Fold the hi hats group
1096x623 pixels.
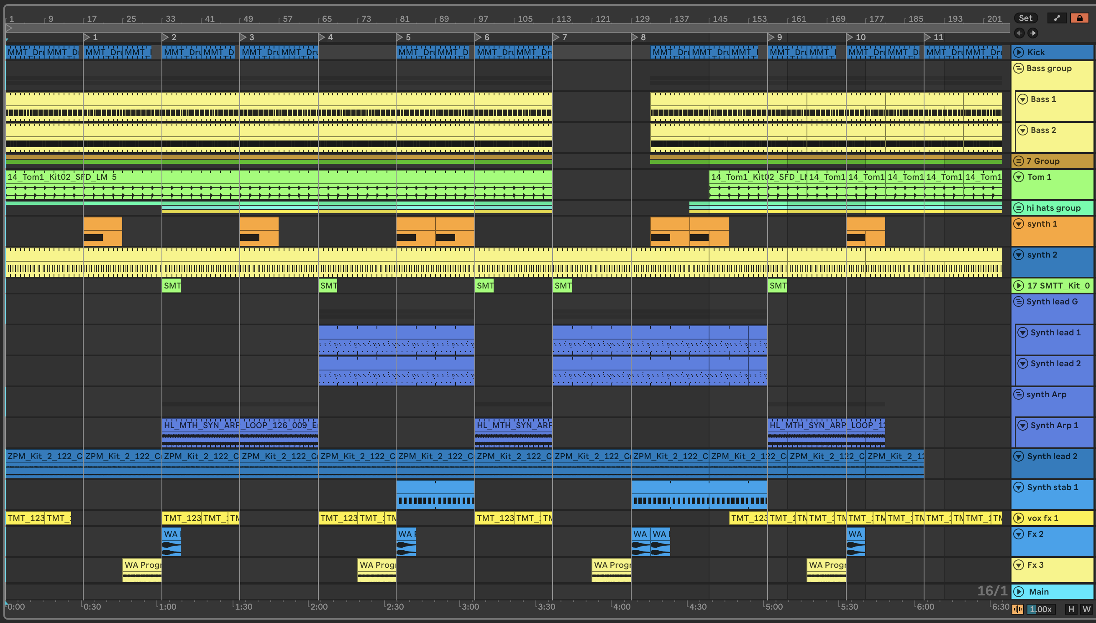click(x=1019, y=208)
